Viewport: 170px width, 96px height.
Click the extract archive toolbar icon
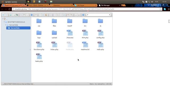69,15
